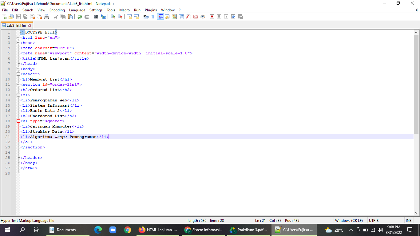Click the Windows (CR LF) status bar field
Viewport: 420px width, 236px height.
coord(349,221)
